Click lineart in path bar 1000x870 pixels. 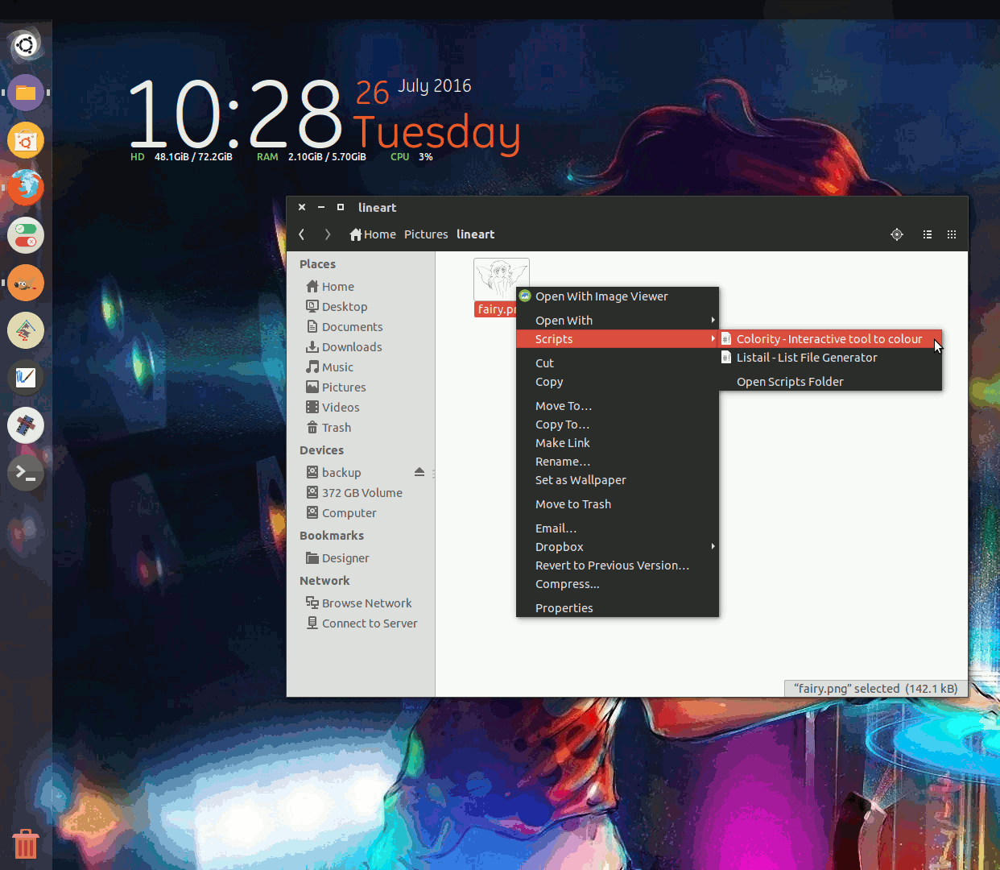click(x=475, y=234)
